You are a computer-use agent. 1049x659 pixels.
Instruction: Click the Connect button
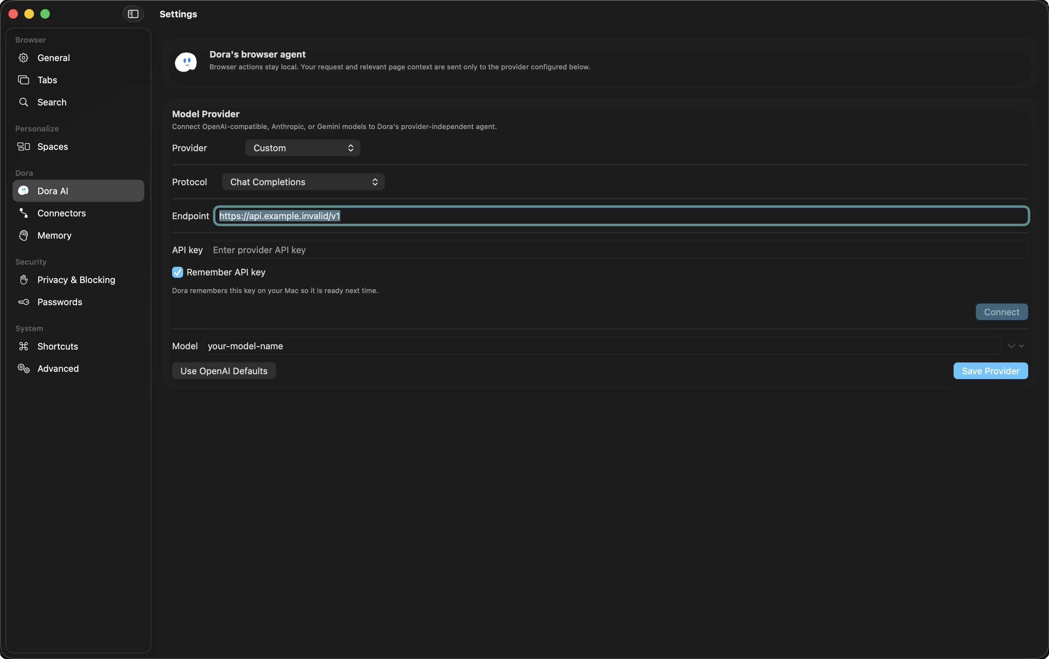1001,312
